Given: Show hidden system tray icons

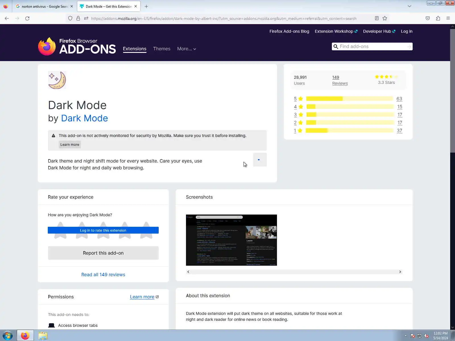Looking at the screenshot, I should coord(406,336).
